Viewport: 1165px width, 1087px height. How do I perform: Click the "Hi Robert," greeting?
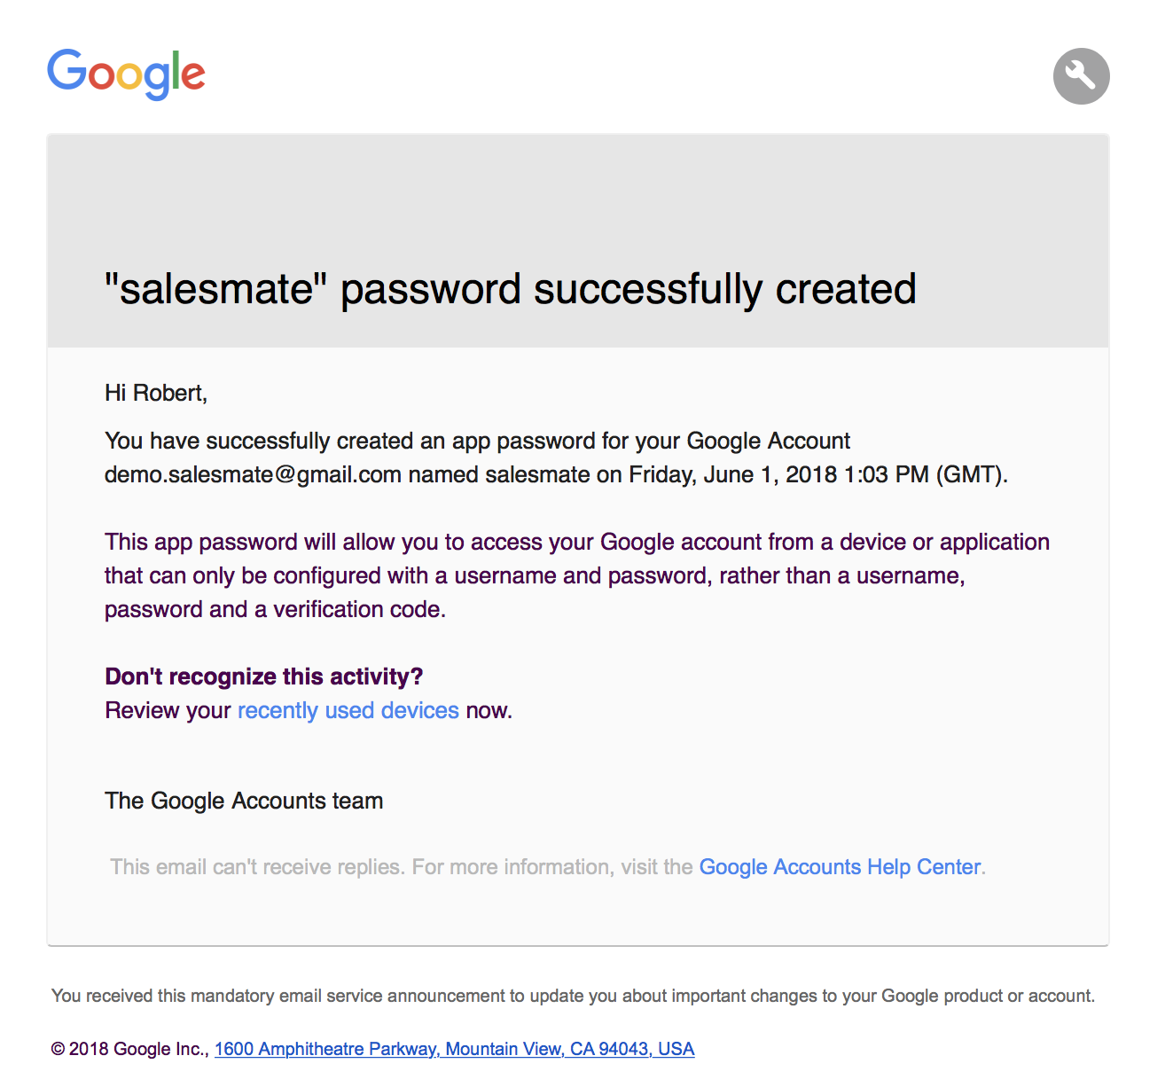[156, 393]
